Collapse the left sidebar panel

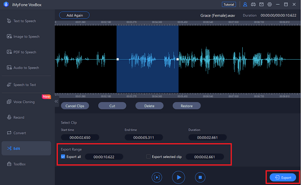coord(56,101)
